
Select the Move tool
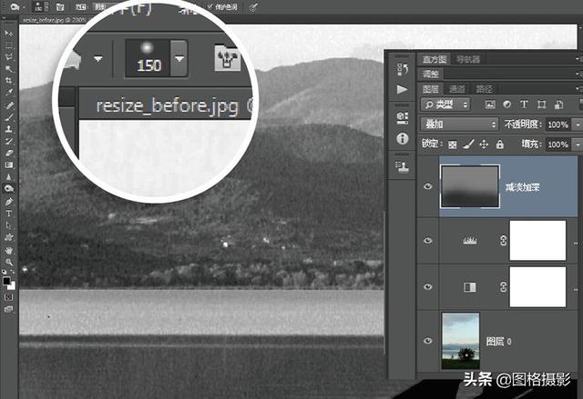[8, 34]
